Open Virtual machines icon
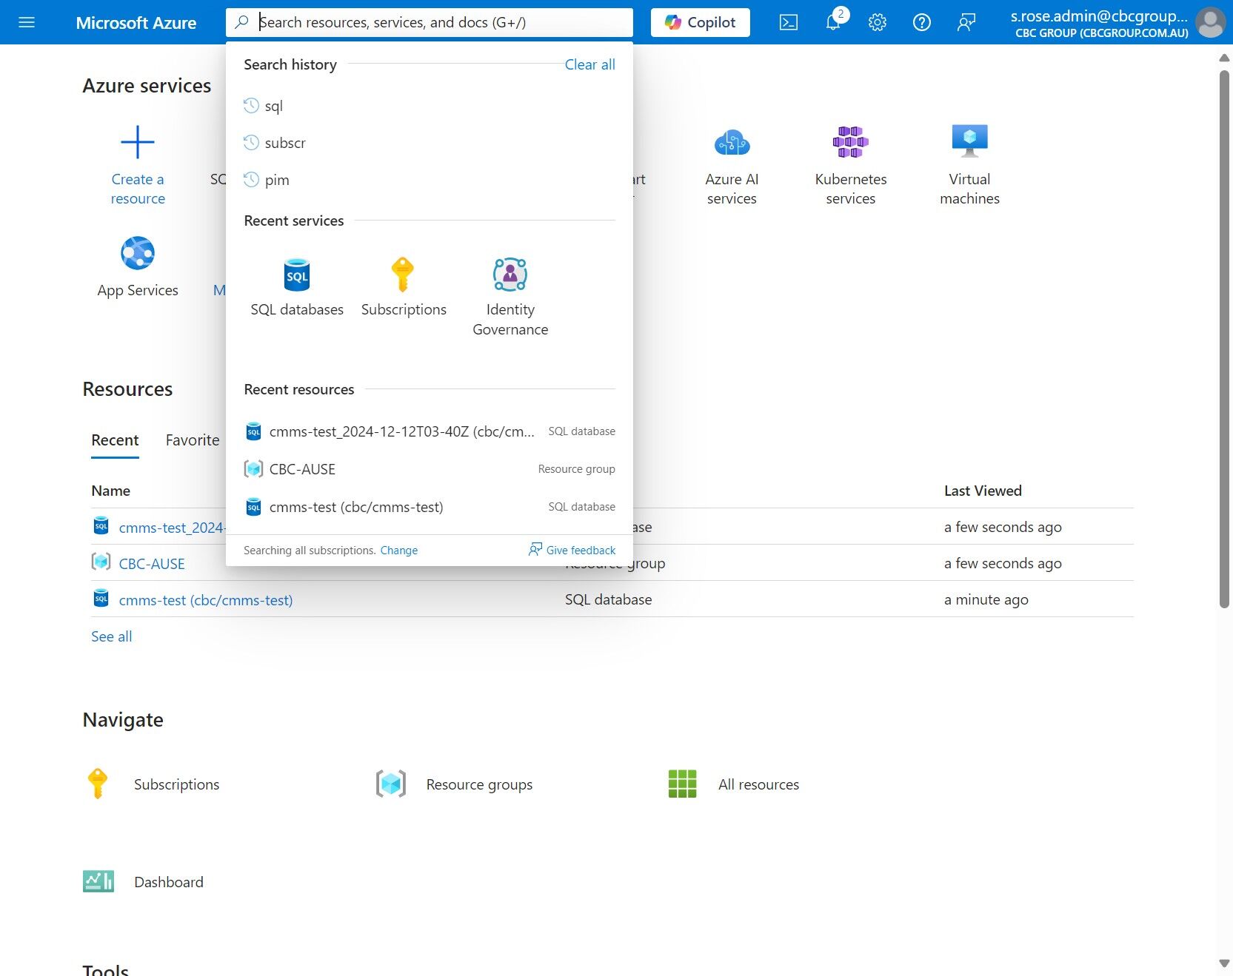 pos(969,142)
